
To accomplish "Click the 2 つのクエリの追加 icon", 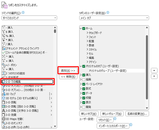I will click(x=4, y=73).
